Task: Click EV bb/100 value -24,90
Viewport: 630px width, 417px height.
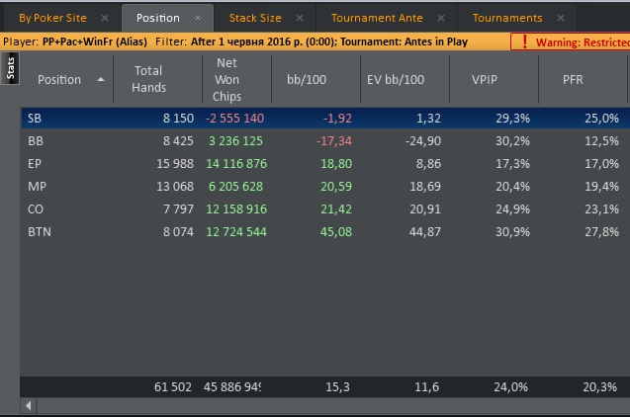Action: tap(423, 141)
